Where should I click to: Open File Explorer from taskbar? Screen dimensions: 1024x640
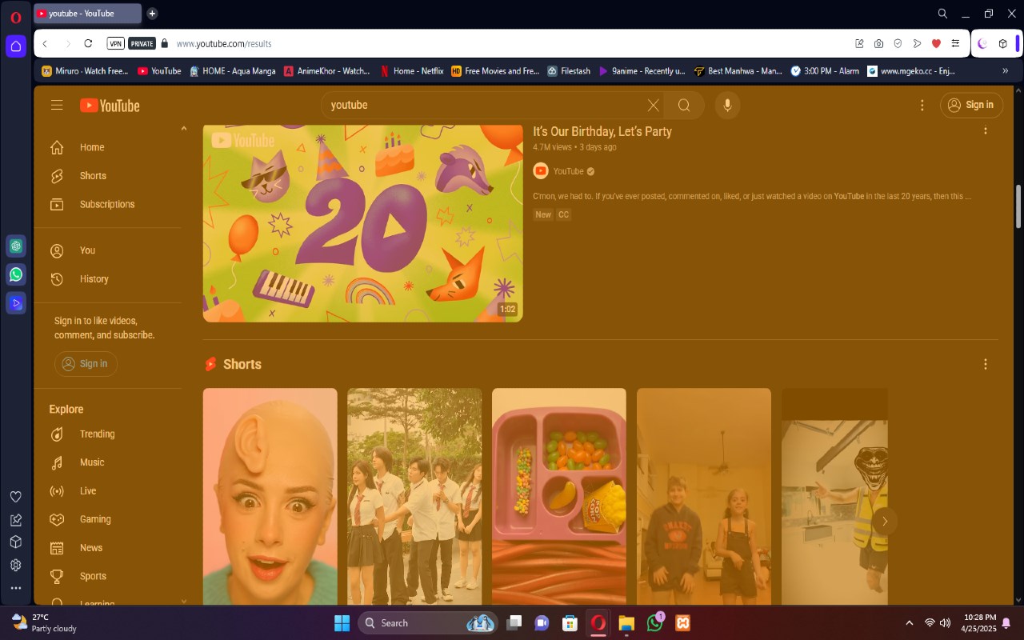[x=626, y=623]
